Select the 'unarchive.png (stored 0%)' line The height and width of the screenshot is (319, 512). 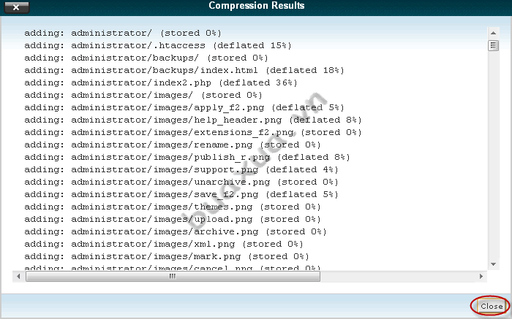point(181,182)
